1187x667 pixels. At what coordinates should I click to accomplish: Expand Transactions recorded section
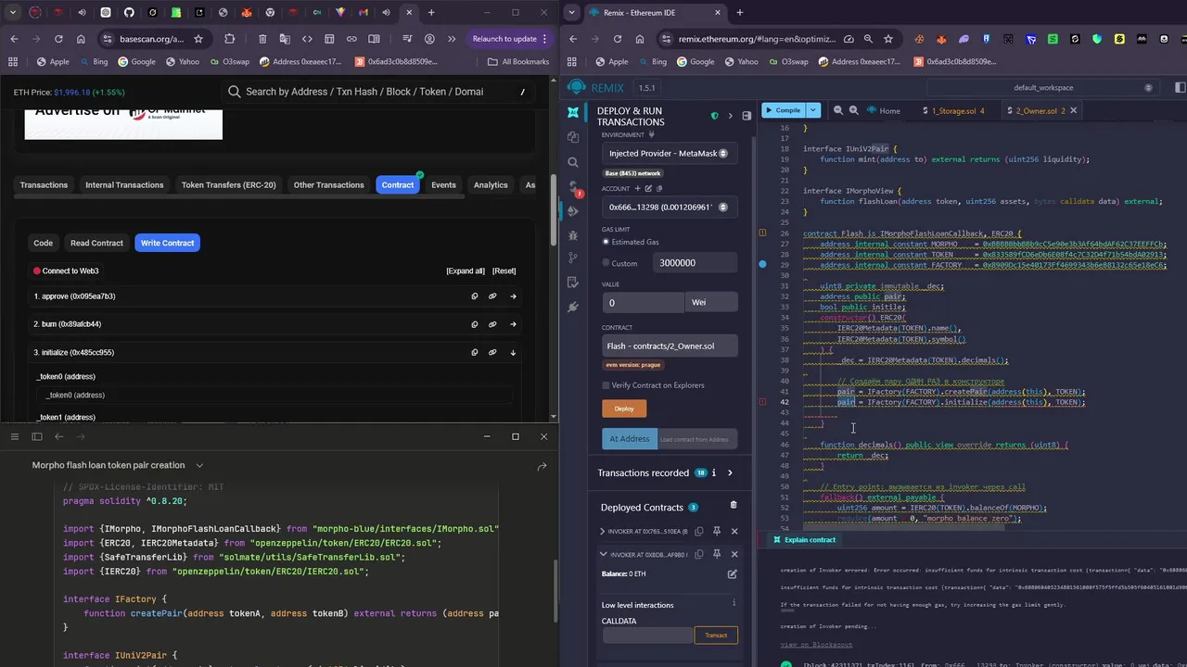[x=730, y=472]
